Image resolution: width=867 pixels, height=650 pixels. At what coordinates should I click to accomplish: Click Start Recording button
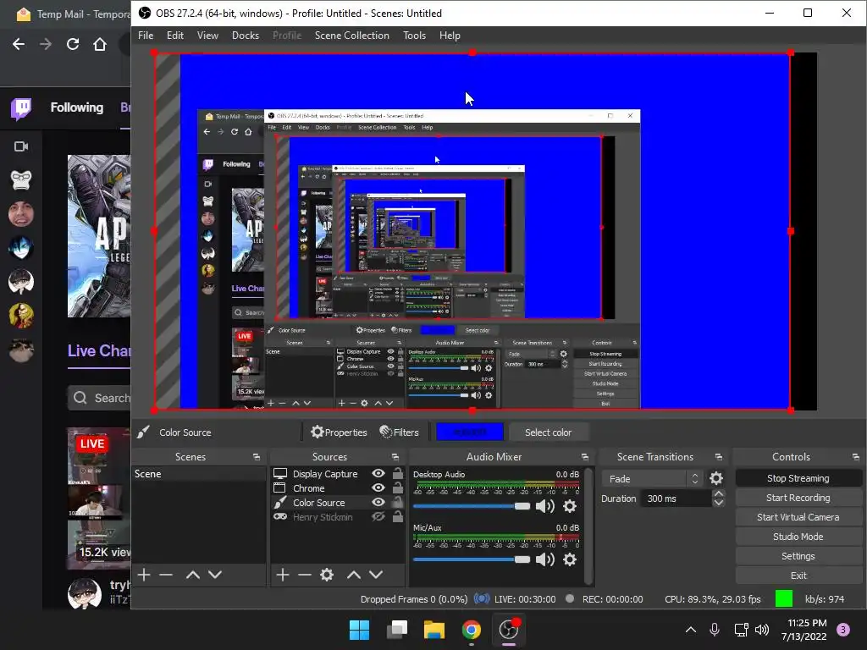click(798, 498)
